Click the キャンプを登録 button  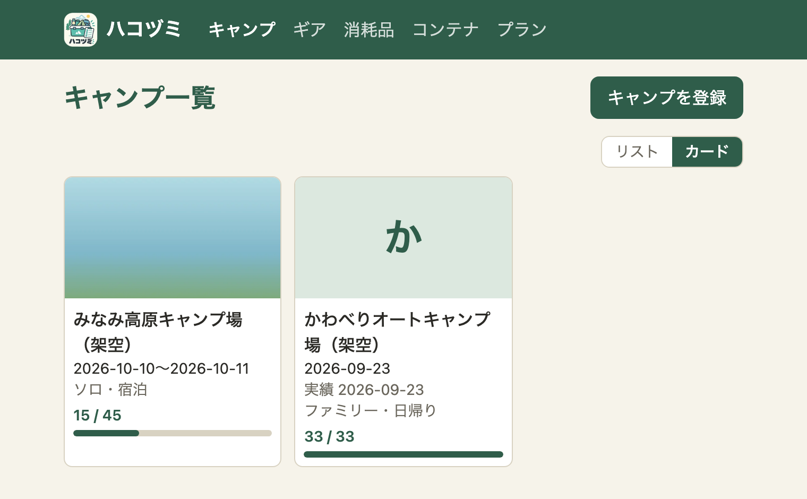(x=667, y=98)
